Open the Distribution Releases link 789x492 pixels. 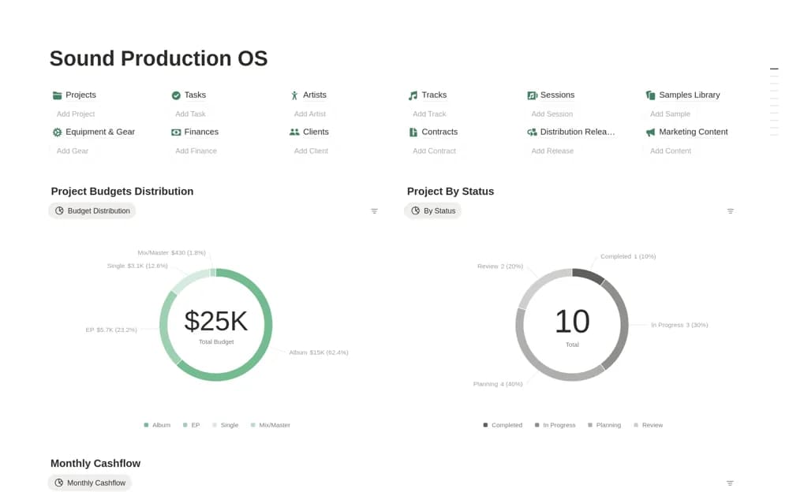(x=578, y=132)
